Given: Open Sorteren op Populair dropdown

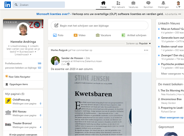Looking at the screenshot, I should (x=145, y=43).
